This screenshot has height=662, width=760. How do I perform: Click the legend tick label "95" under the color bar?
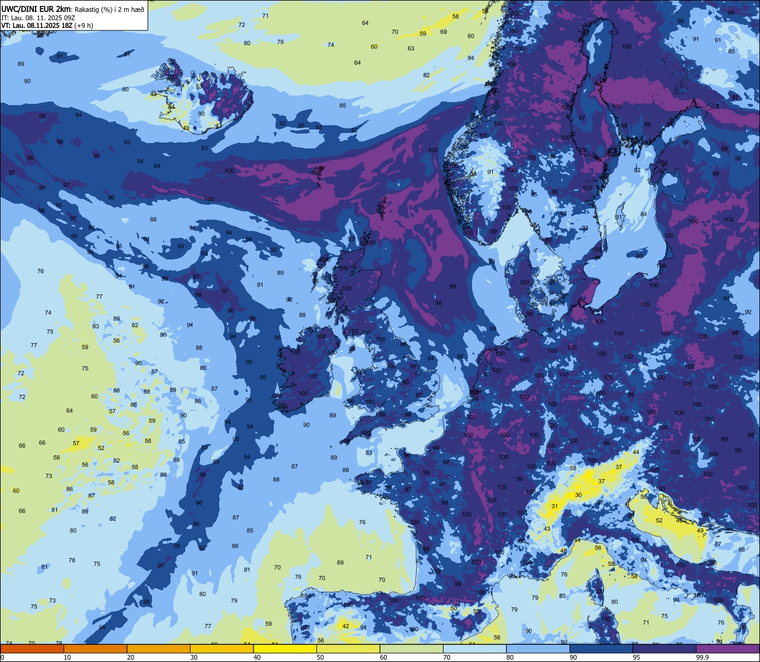[x=636, y=657]
